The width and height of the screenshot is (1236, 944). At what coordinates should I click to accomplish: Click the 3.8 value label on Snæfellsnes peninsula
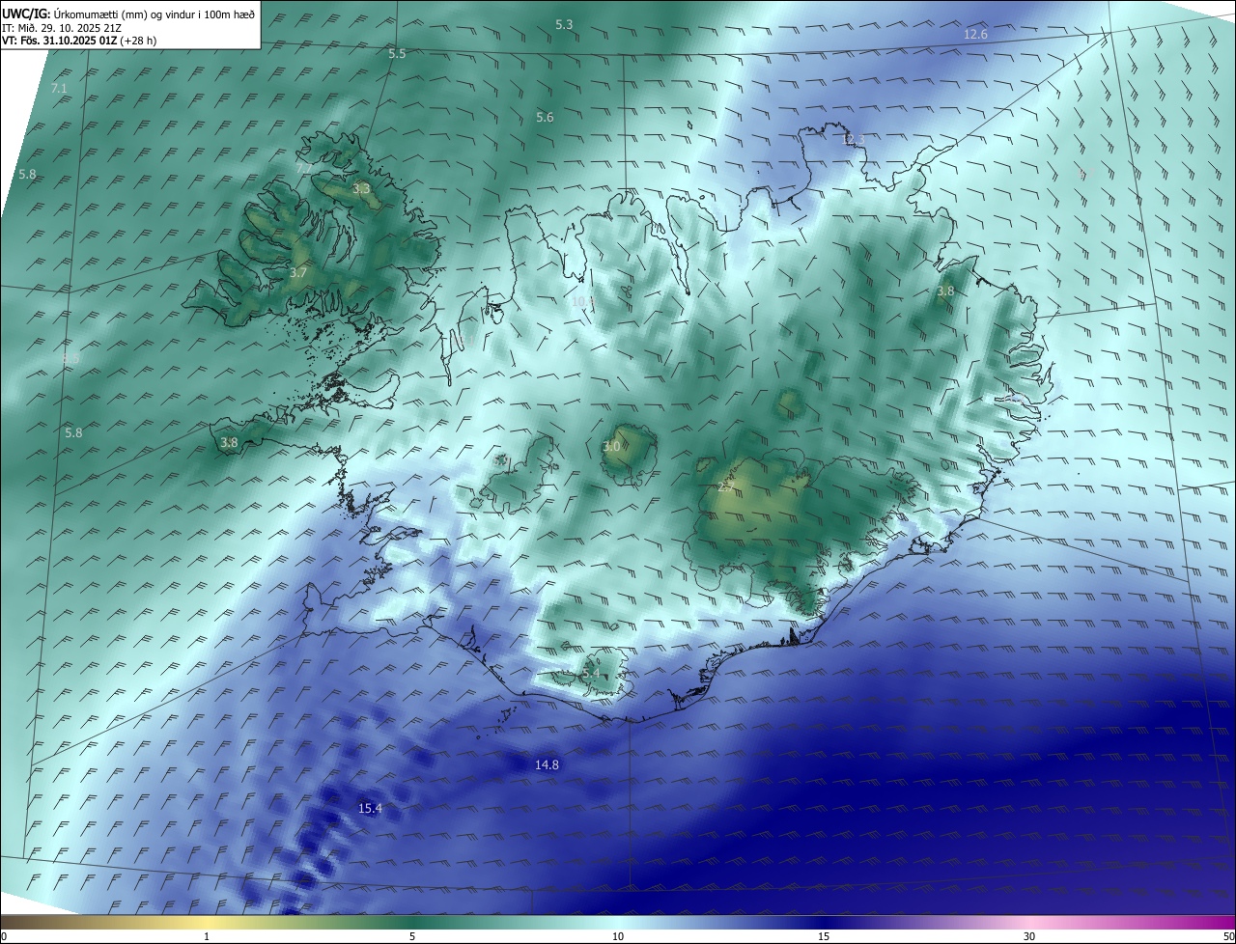tap(229, 443)
